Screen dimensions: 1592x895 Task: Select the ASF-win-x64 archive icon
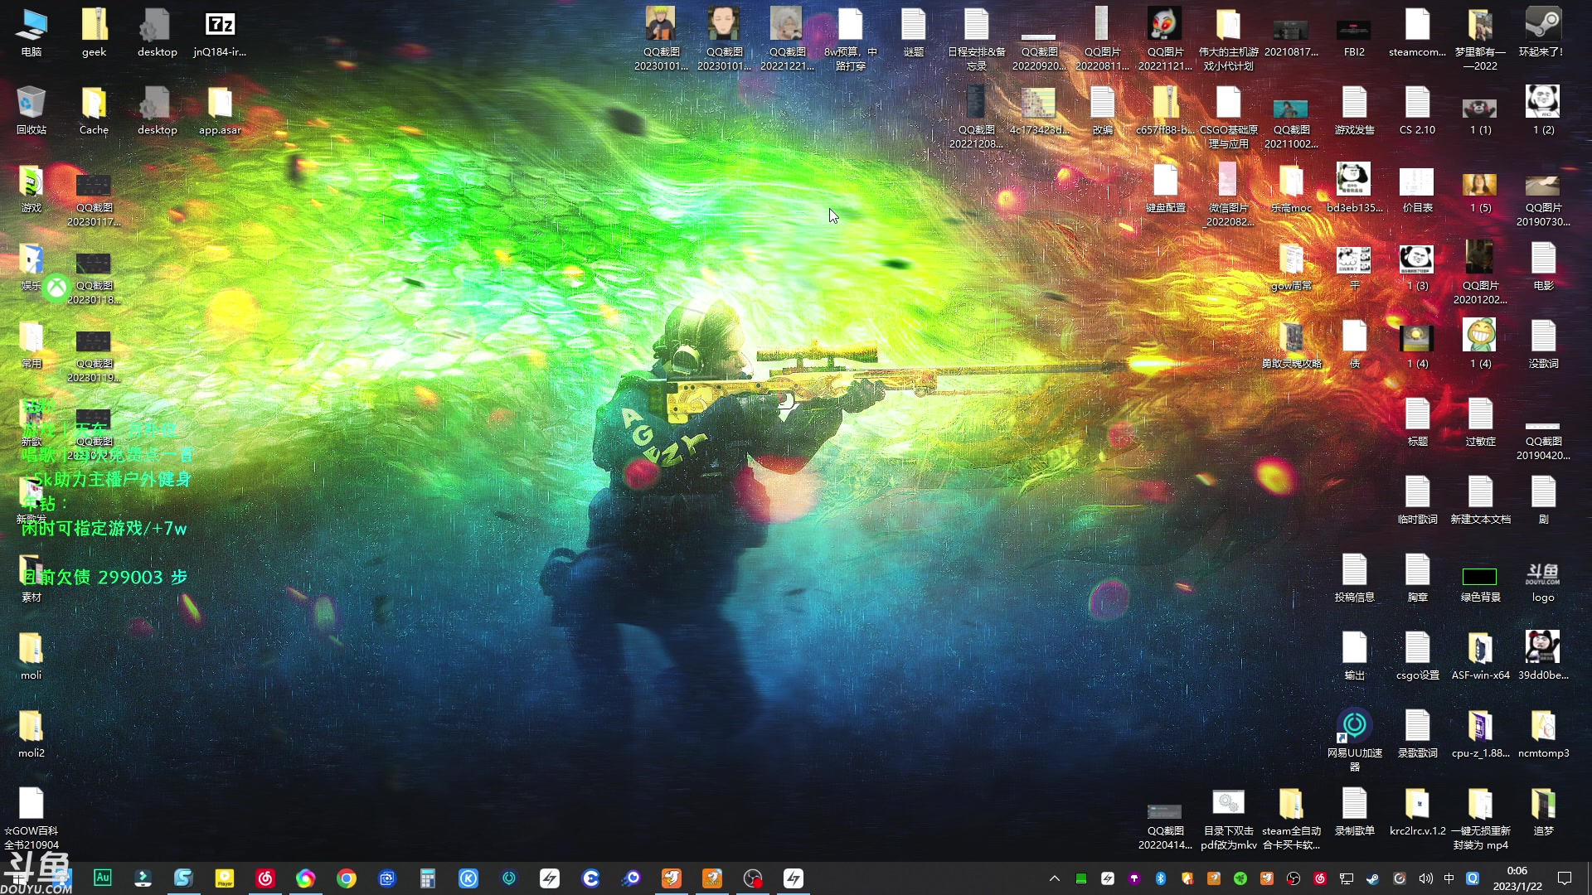[1480, 655]
